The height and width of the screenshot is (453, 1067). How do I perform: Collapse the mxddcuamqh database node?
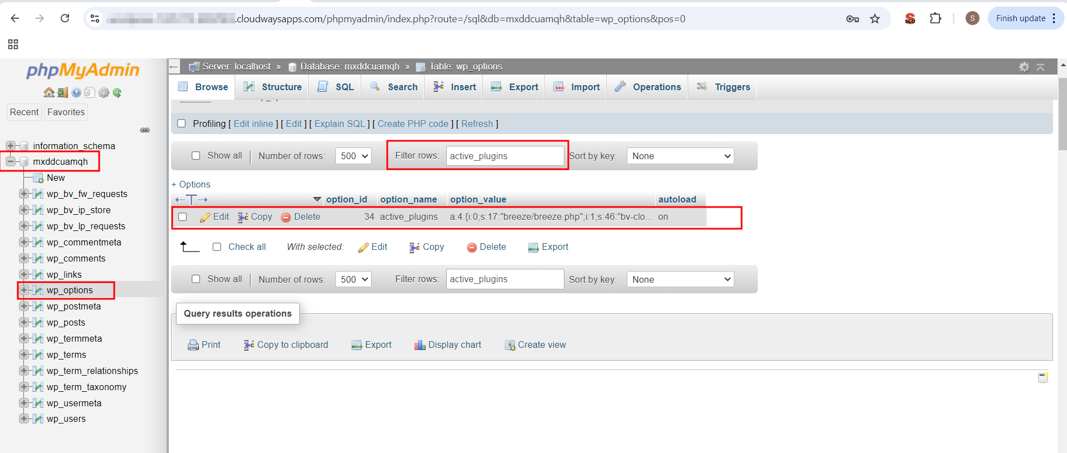pos(10,161)
